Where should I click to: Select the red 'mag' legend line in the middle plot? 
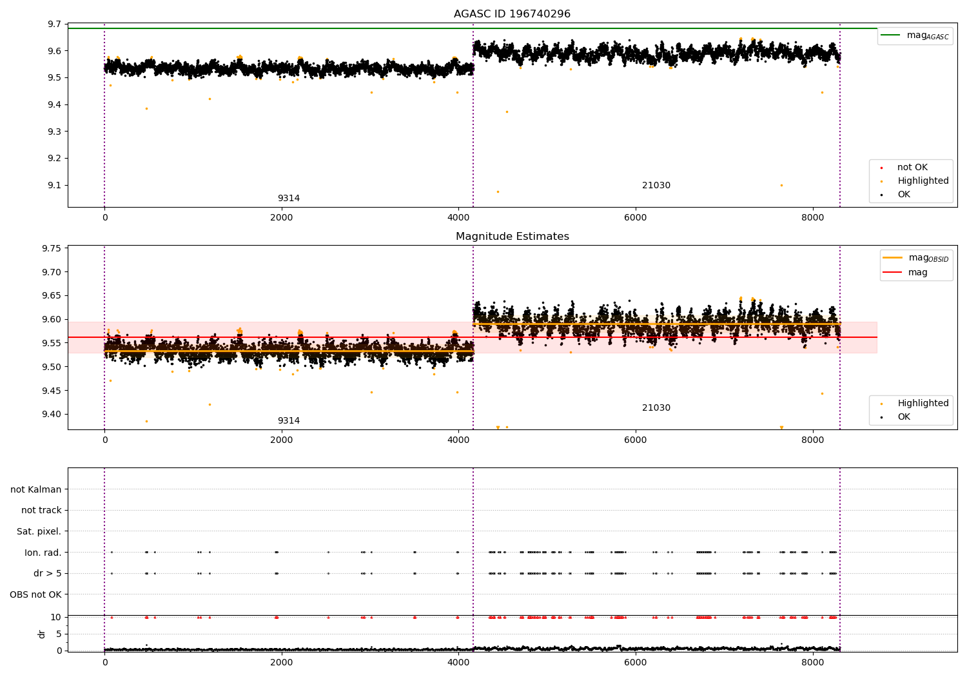tap(892, 272)
